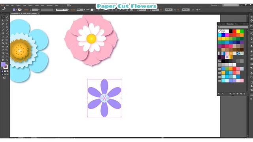Enable Draw Normal mode

[x=2, y=75]
